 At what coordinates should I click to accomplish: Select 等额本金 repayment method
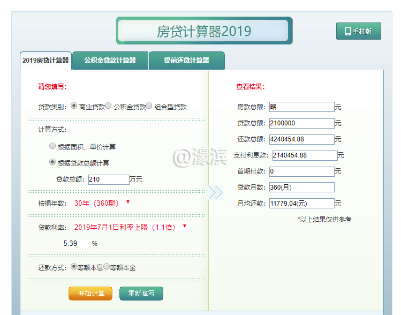click(x=107, y=266)
